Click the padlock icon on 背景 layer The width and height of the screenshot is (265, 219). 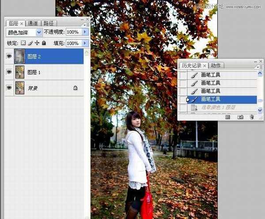point(75,88)
